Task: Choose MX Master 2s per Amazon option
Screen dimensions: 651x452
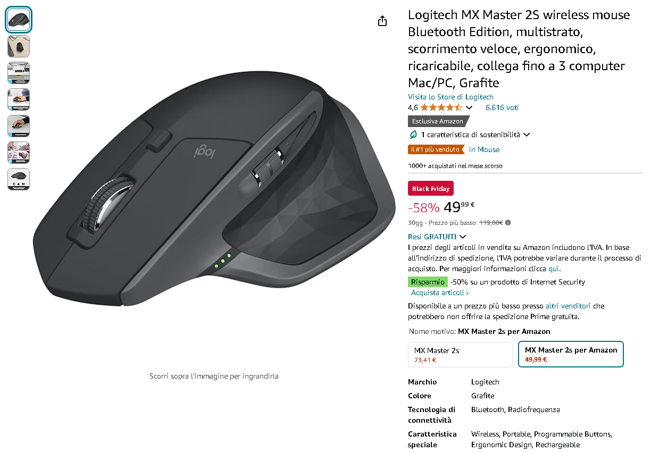Action: click(571, 355)
